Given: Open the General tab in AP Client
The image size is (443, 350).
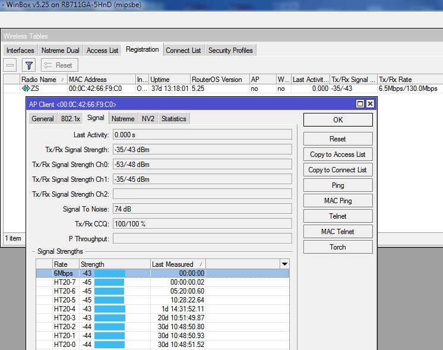Looking at the screenshot, I should [43, 119].
